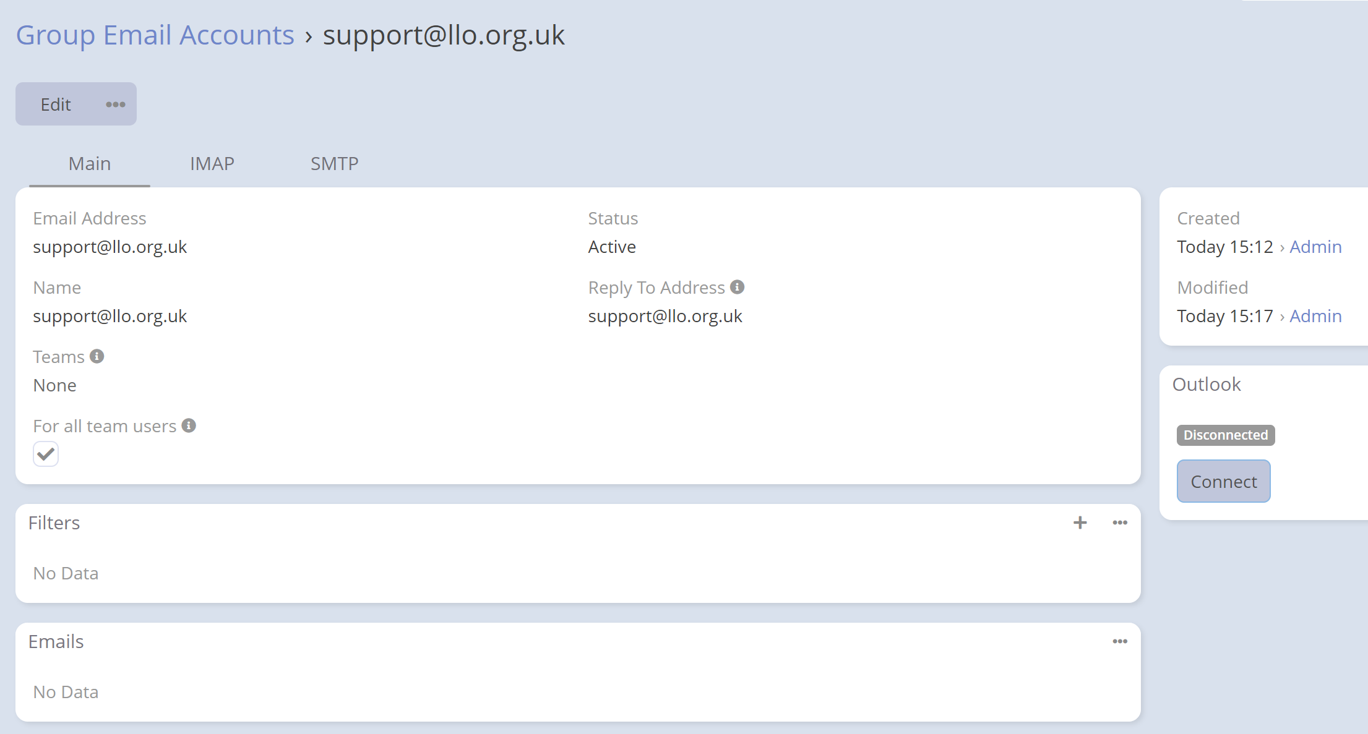The height and width of the screenshot is (734, 1368).
Task: Open Admin link under Modified
Action: (1315, 316)
